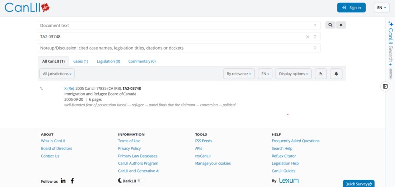
Task: Open Legislation Help link
Action: tap(285, 163)
